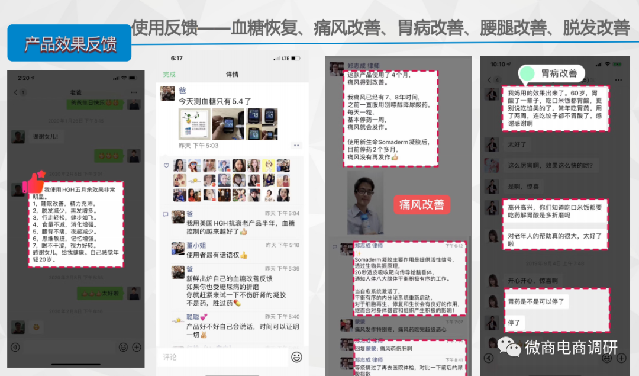Open emoji smiley next to 评论 field
The width and height of the screenshot is (639, 376).
point(296,357)
